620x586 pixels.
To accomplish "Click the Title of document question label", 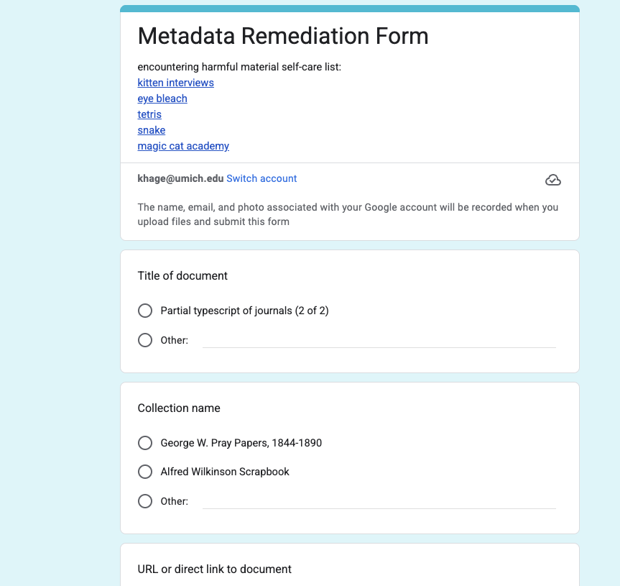I will tap(182, 275).
